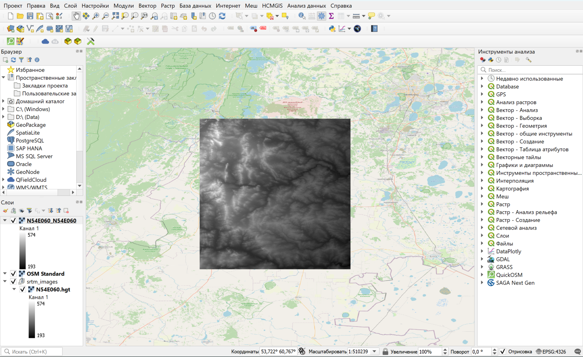Click the Open Layer Styling paintbrush icon
Screen dimensions: 583x357
[x=6, y=211]
